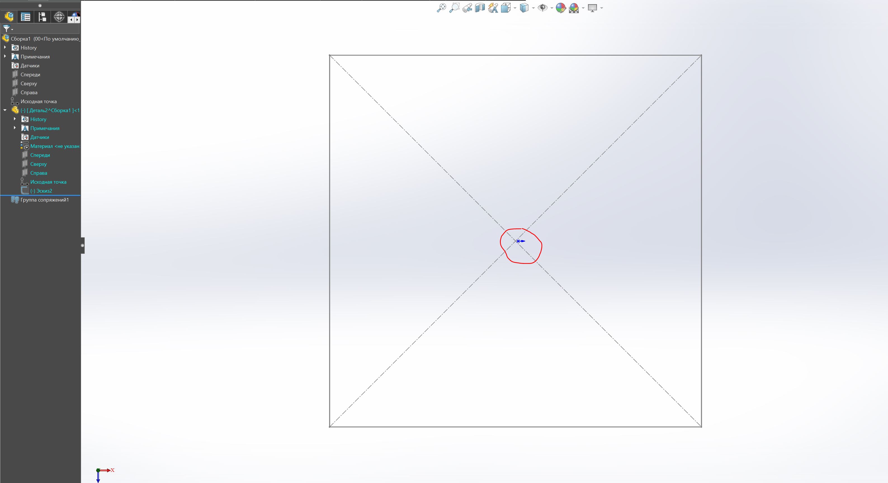The width and height of the screenshot is (888, 483).
Task: Click the XZ triad at the bottom left
Action: (x=105, y=475)
